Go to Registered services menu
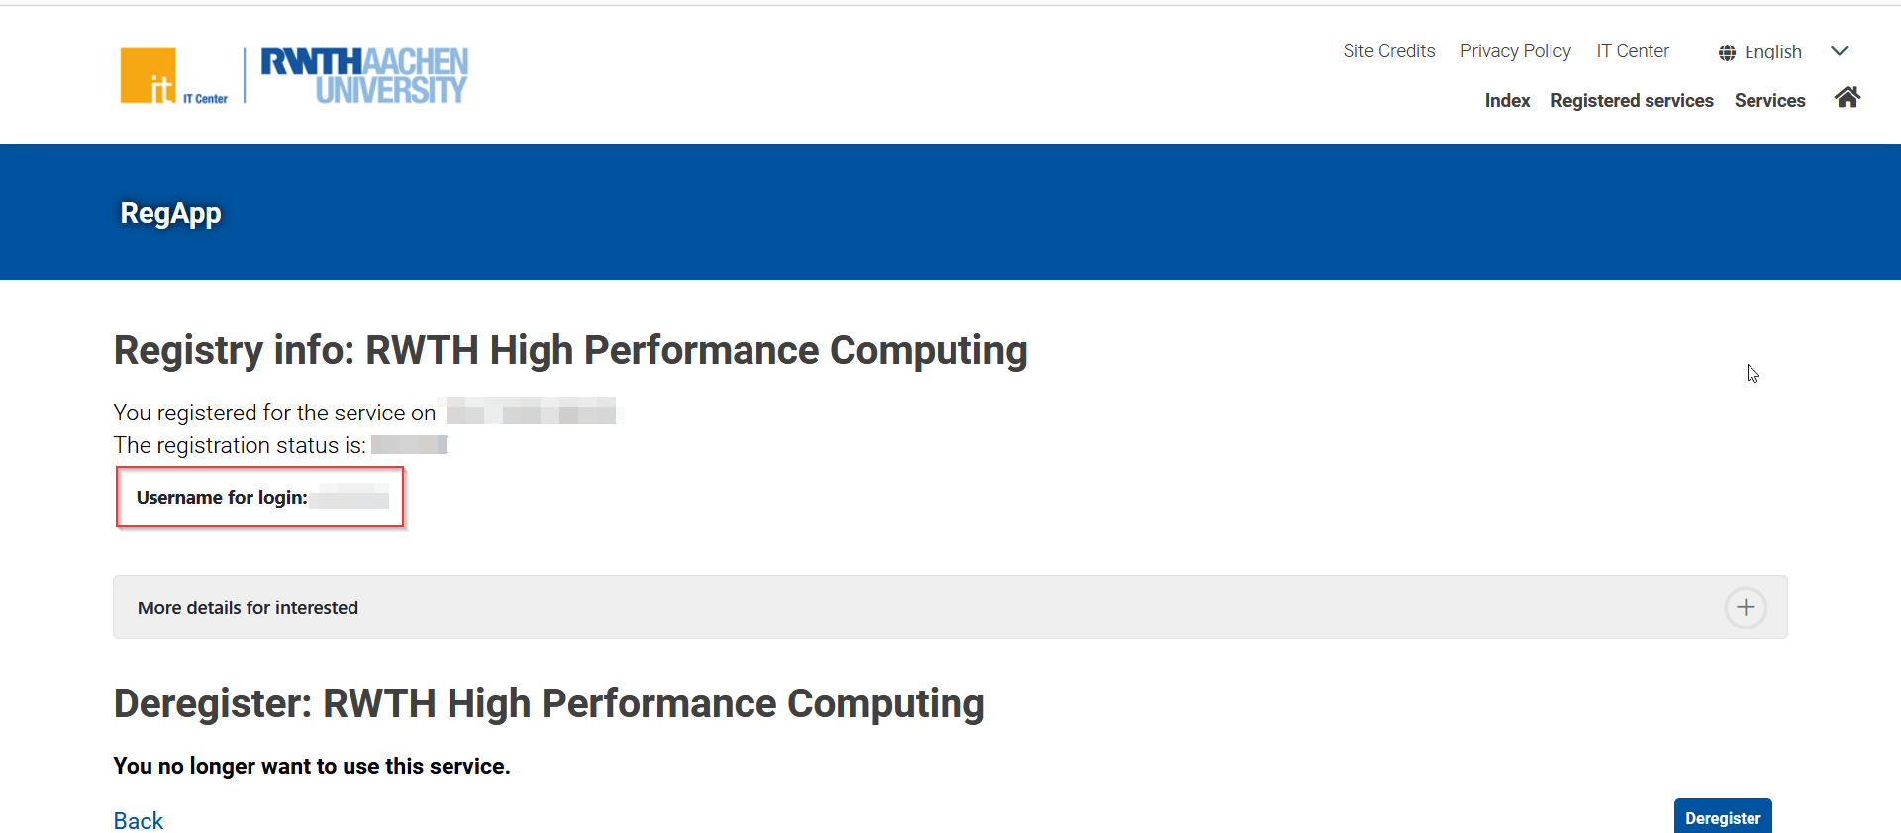 (x=1632, y=101)
